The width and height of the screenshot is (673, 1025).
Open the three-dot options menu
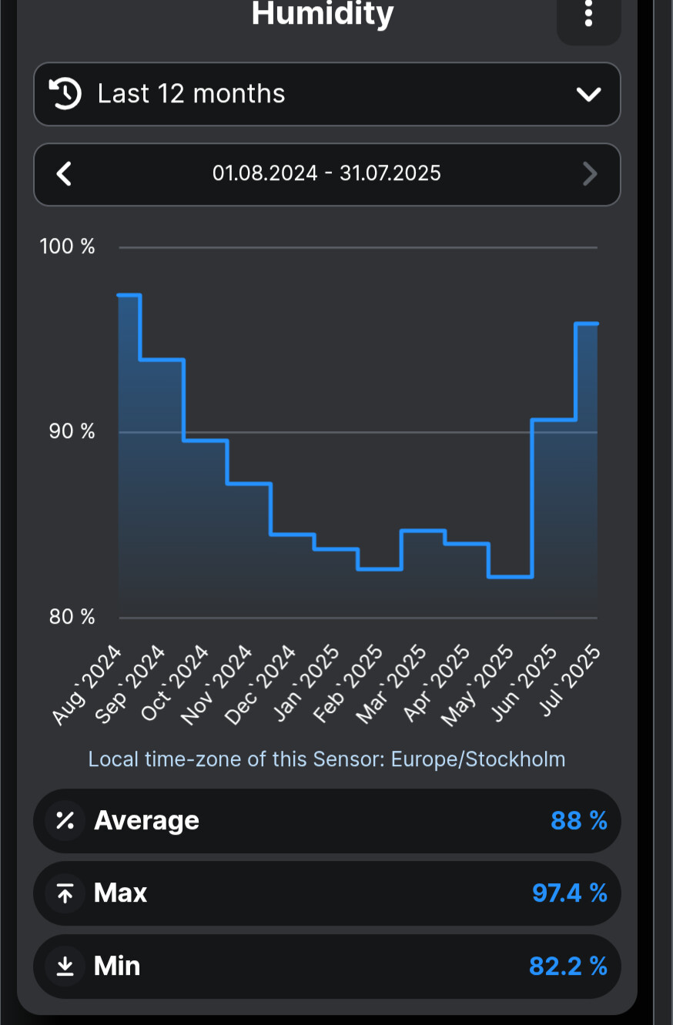[x=588, y=14]
